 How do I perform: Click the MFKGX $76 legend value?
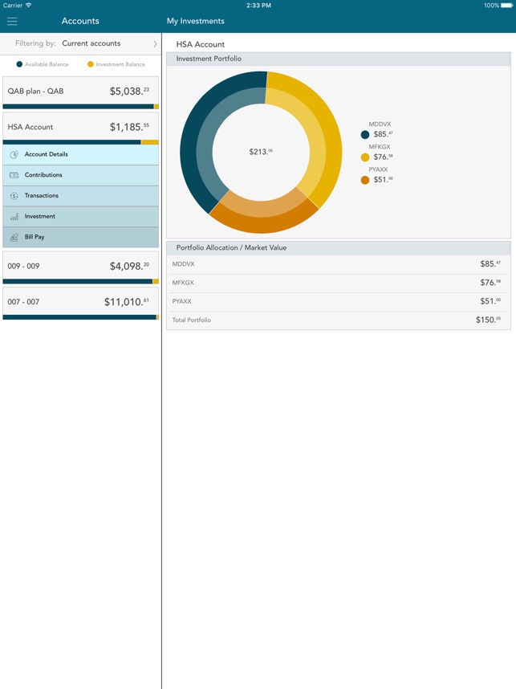tap(383, 157)
